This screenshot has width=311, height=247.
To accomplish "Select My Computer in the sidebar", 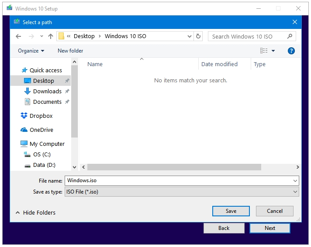I will click(x=47, y=144).
